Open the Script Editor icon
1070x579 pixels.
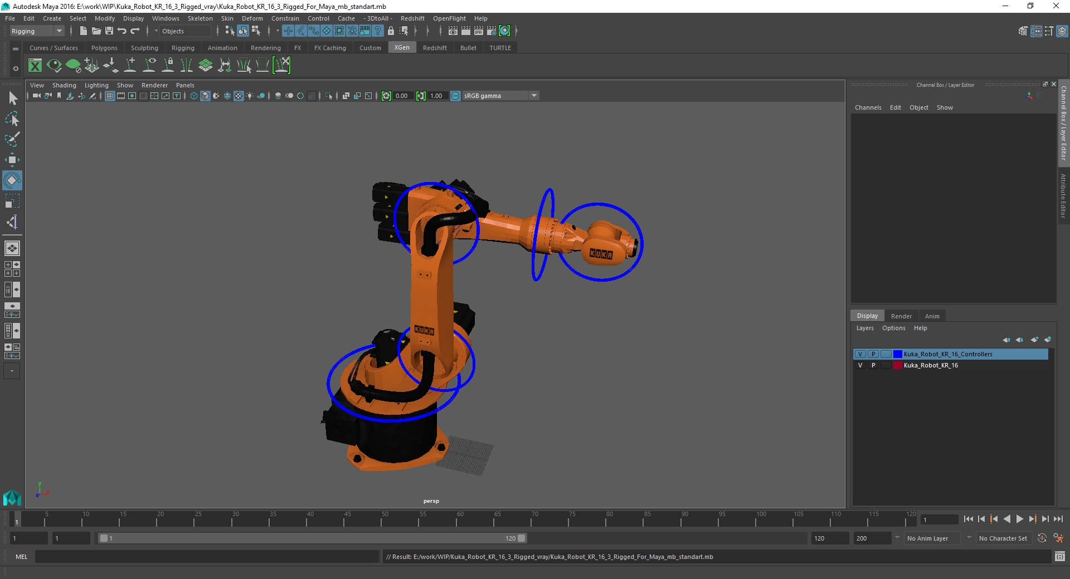pos(1059,557)
